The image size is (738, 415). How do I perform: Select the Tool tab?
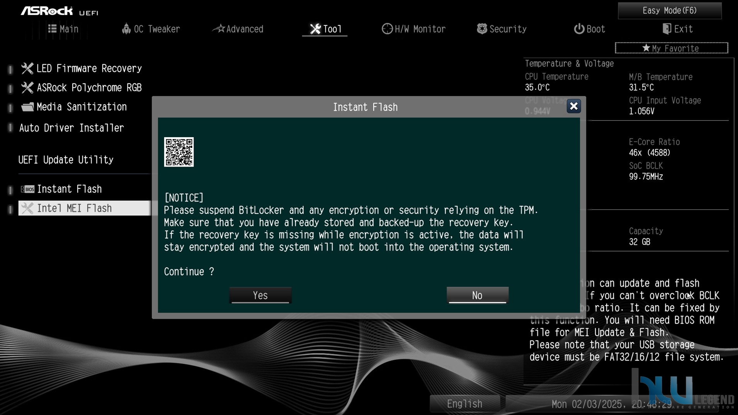(x=325, y=29)
